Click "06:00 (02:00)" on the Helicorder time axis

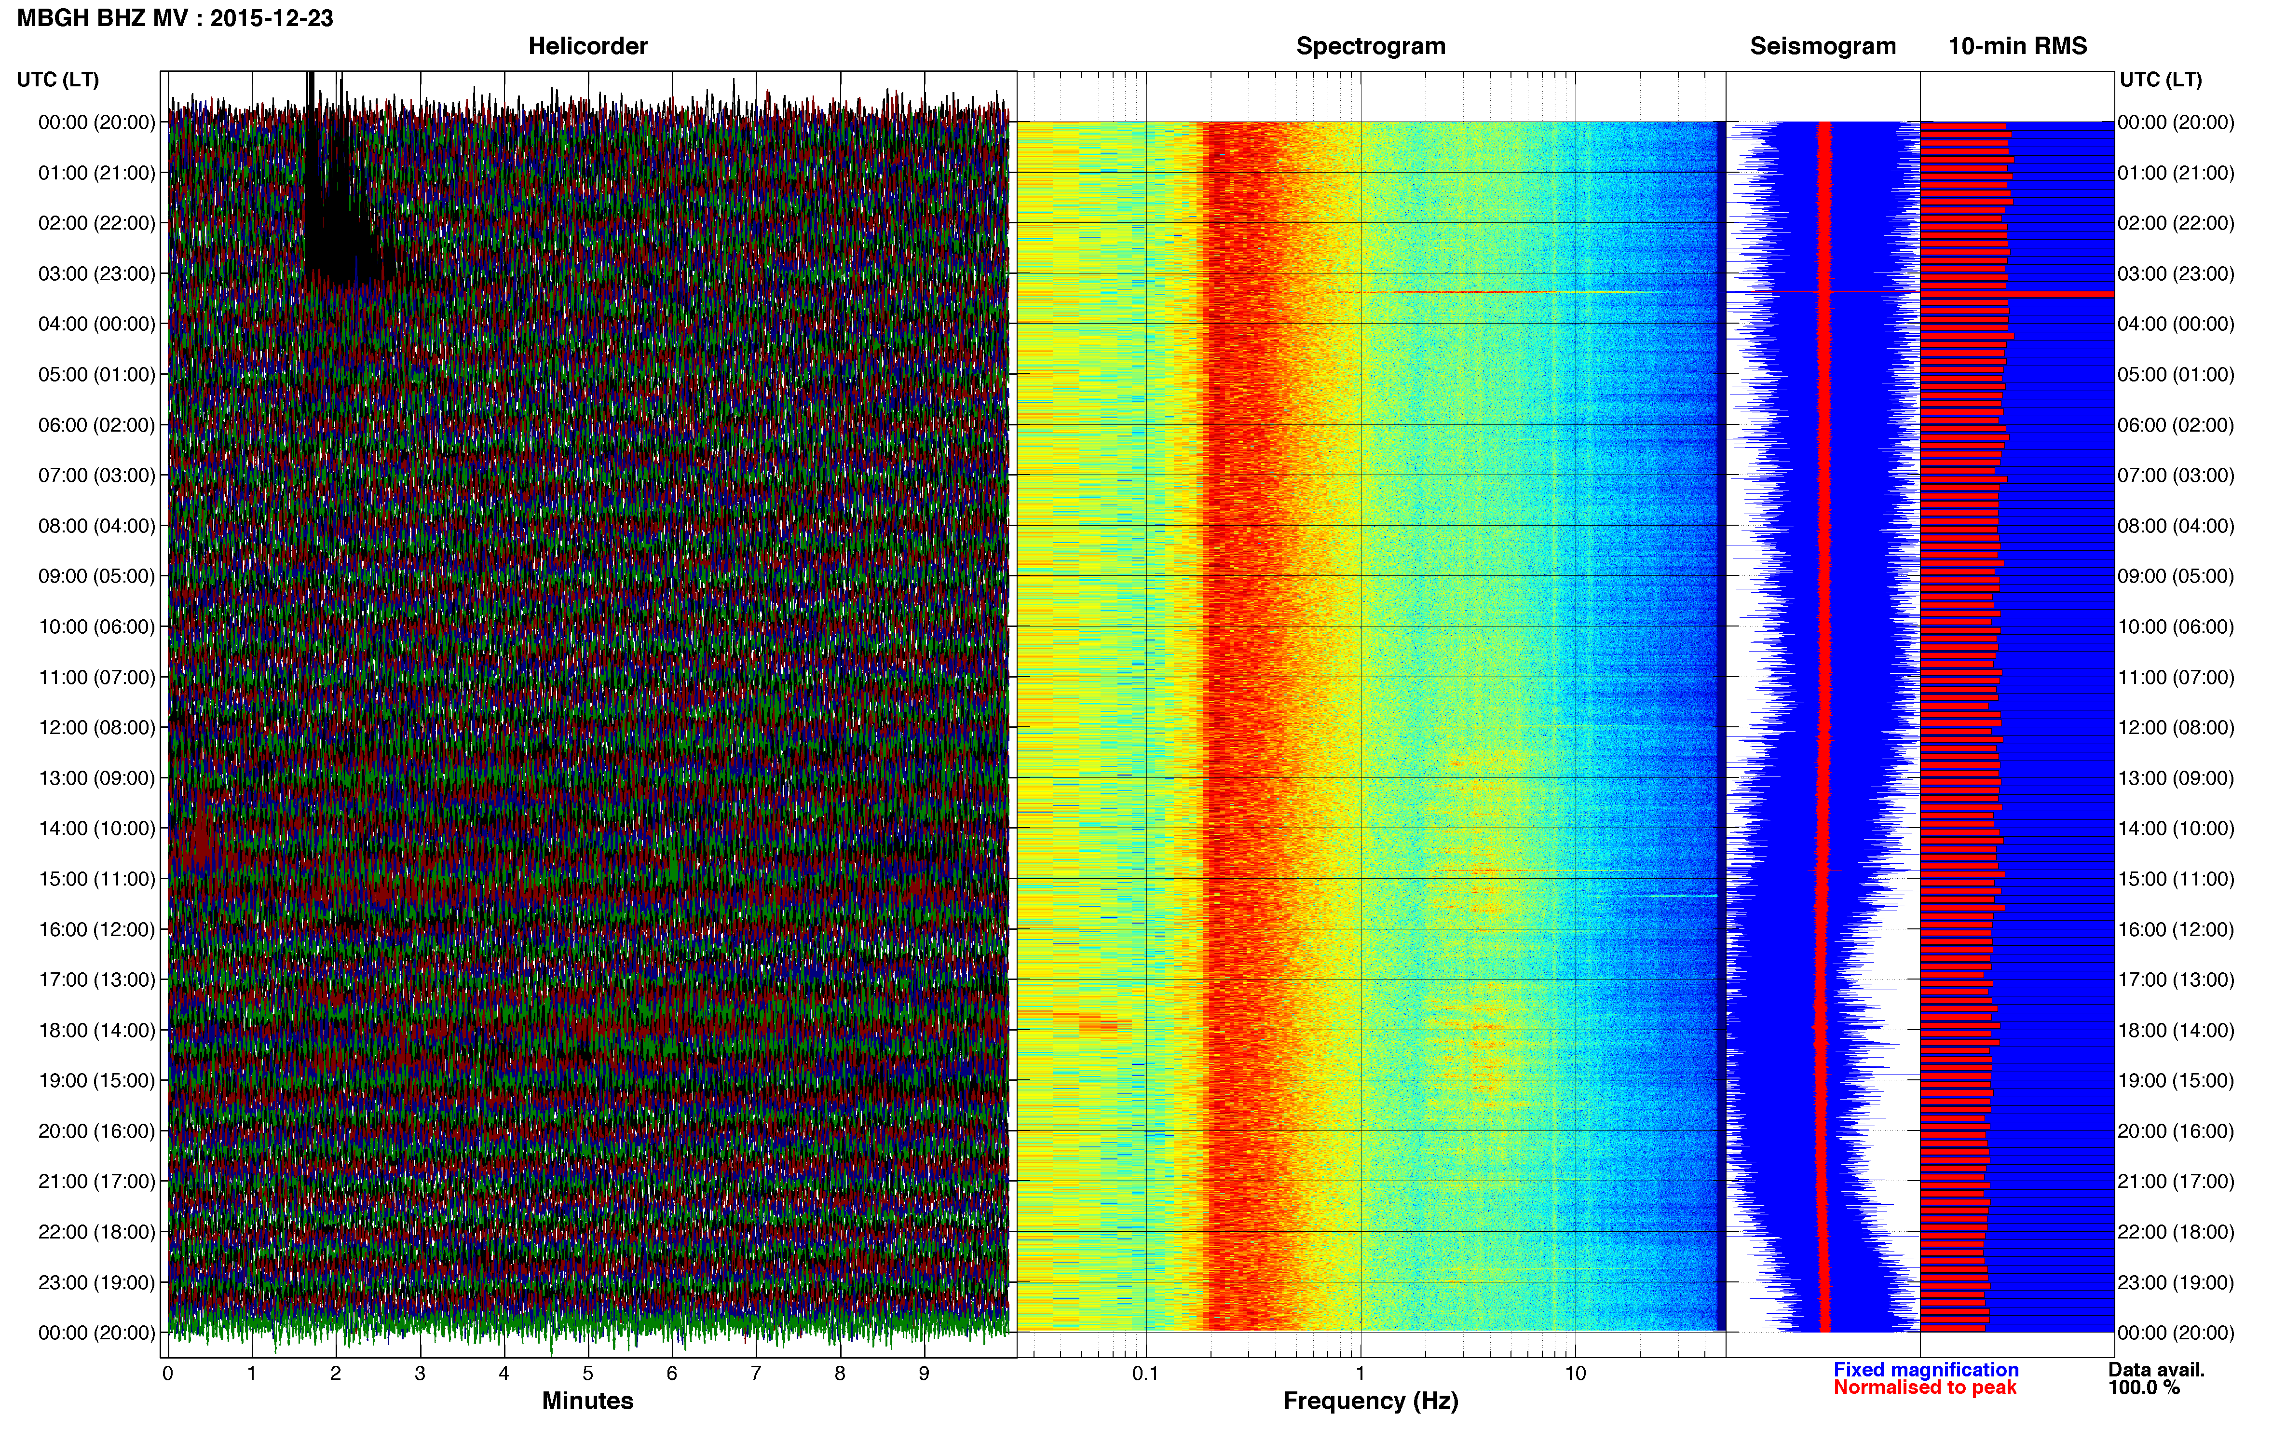pos(96,425)
